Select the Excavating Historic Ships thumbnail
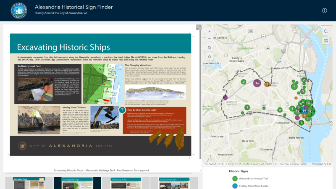Viewport: 336px width, 189px height. point(78,183)
